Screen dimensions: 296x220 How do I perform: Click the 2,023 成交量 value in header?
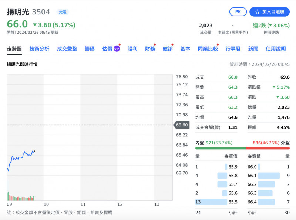pos(206,26)
